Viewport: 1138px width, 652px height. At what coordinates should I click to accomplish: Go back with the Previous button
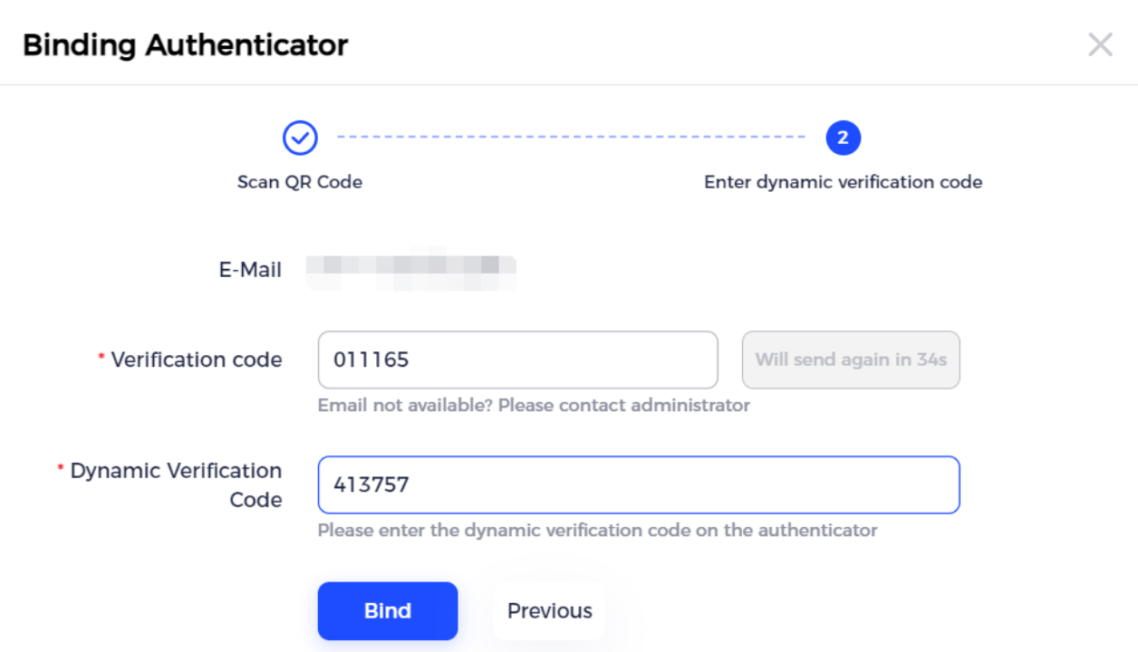pyautogui.click(x=549, y=610)
